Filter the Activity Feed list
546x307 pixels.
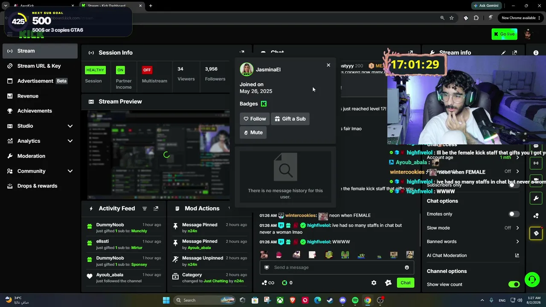coord(145,209)
